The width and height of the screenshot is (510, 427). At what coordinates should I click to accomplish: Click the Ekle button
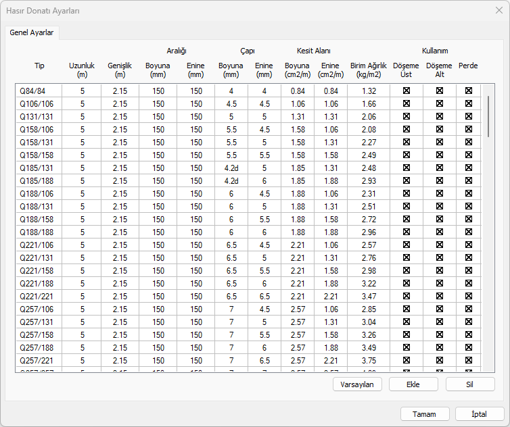point(413,384)
